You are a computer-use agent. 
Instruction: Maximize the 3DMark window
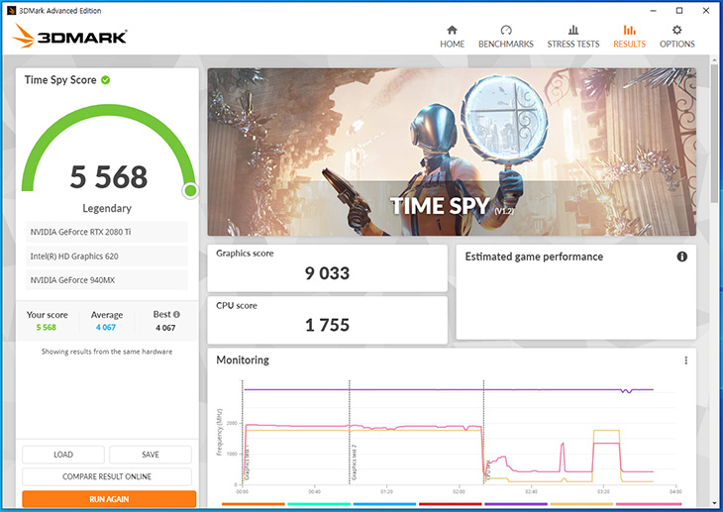pyautogui.click(x=679, y=11)
